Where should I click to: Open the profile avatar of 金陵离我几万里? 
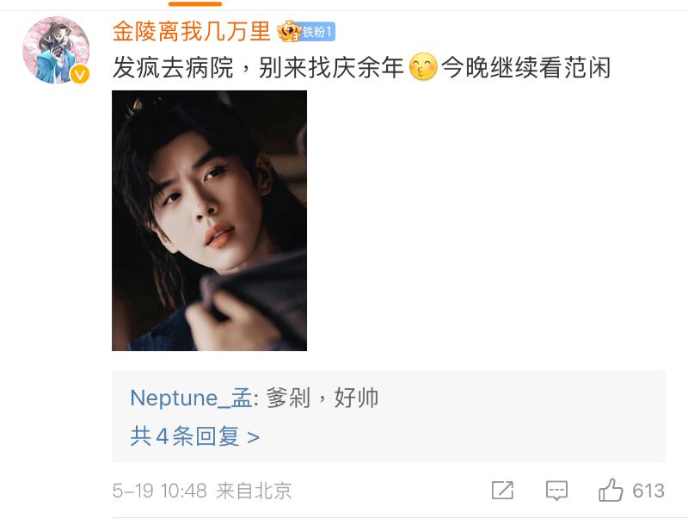pyautogui.click(x=56, y=49)
